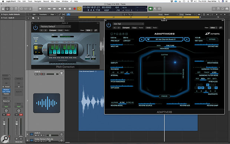Open the Drag Overlap dropdown
Screen dimensions: 230x144
click(190, 14)
